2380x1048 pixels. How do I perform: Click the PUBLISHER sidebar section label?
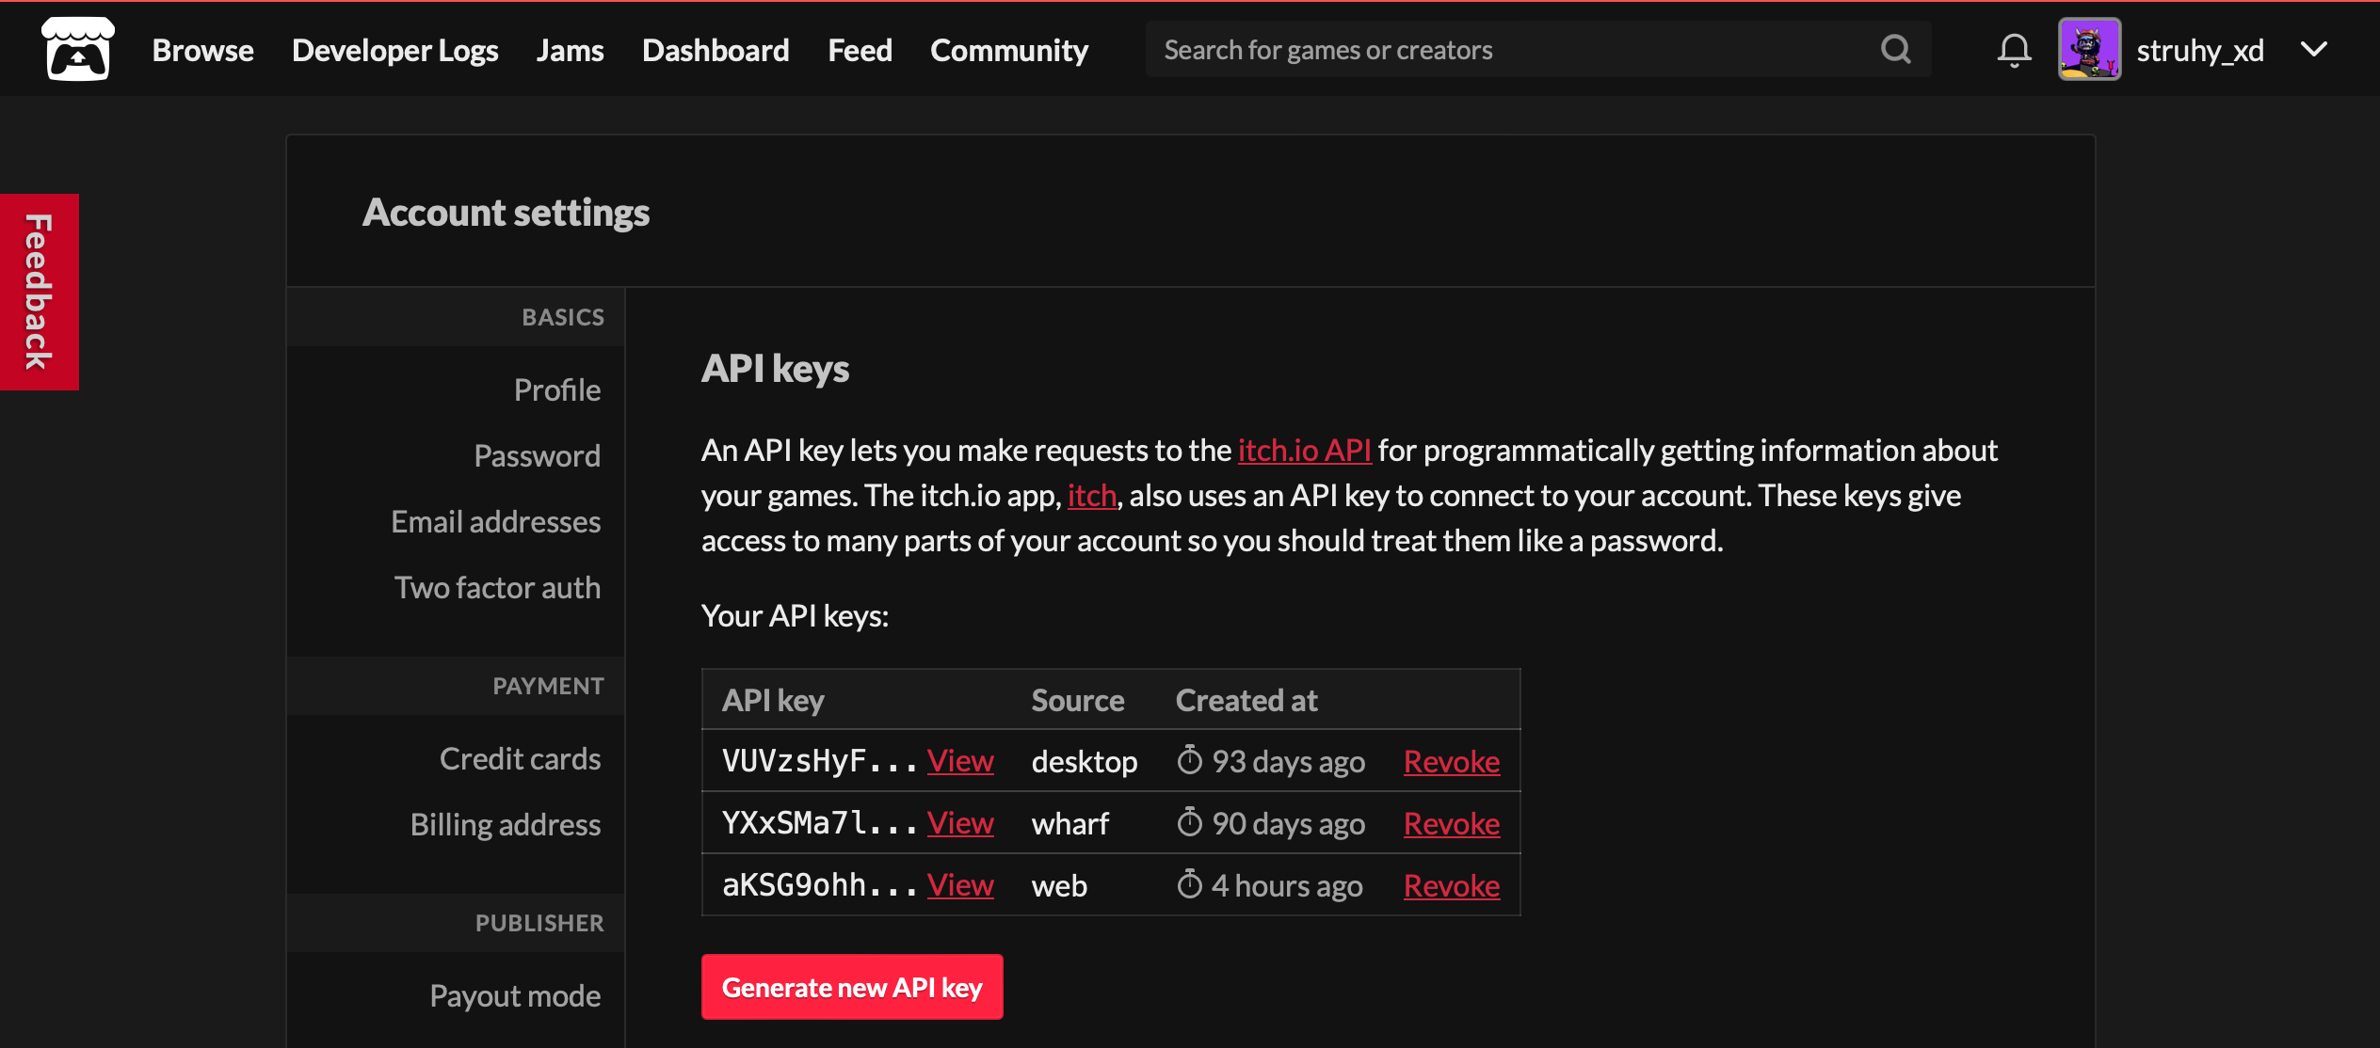[x=539, y=923]
